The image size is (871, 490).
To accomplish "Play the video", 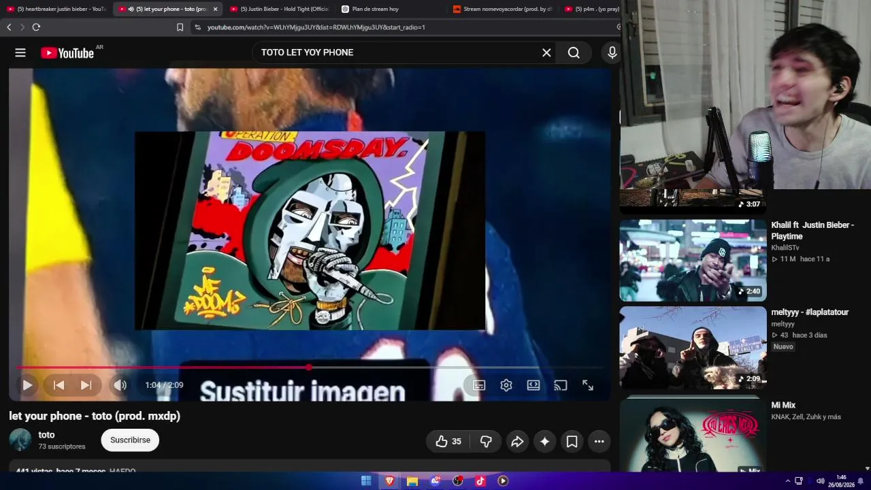I will coord(27,385).
